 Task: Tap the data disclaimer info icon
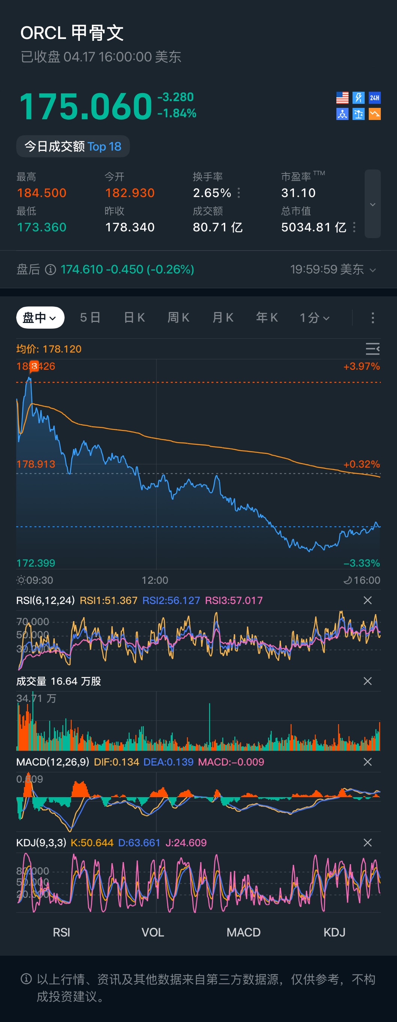click(26, 979)
